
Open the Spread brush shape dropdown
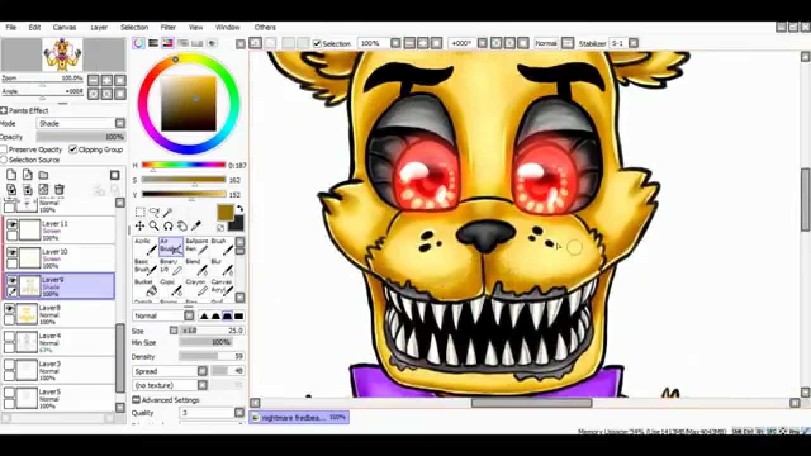point(170,371)
